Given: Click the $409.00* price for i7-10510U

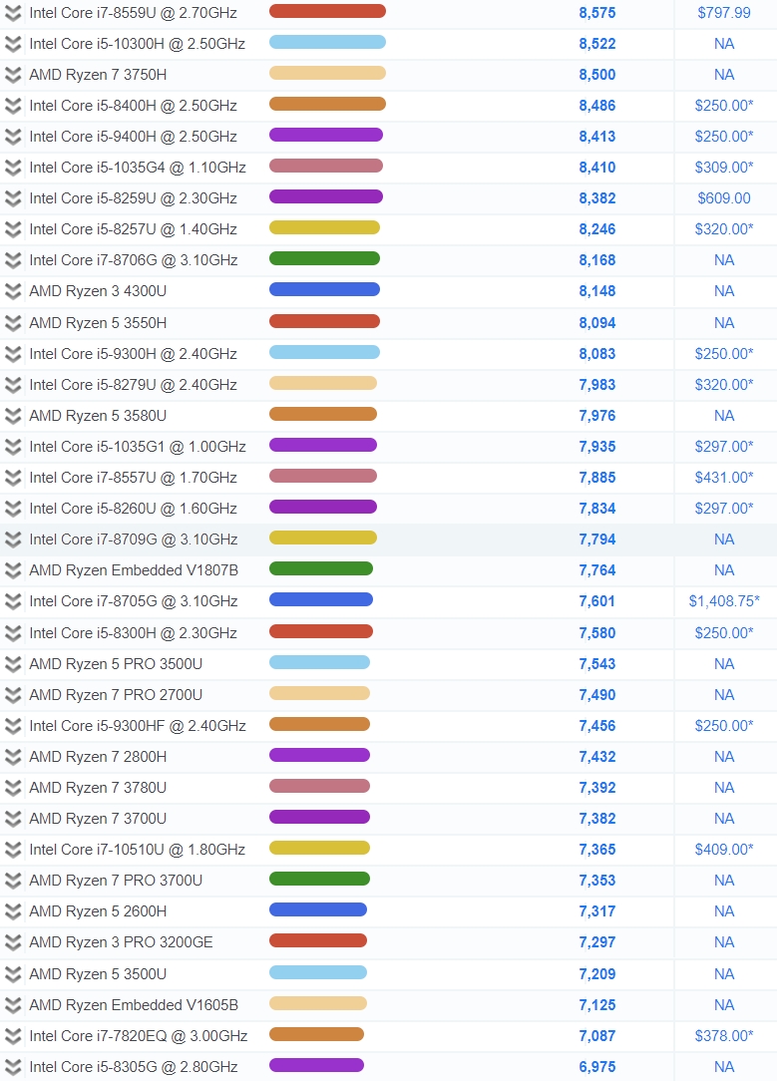Looking at the screenshot, I should tap(724, 850).
